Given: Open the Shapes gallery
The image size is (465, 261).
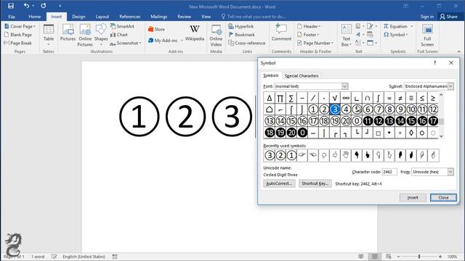Looking at the screenshot, I should point(101,35).
